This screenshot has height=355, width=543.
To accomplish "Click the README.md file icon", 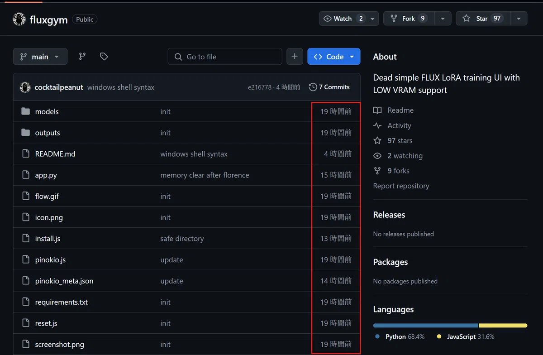I will click(26, 154).
